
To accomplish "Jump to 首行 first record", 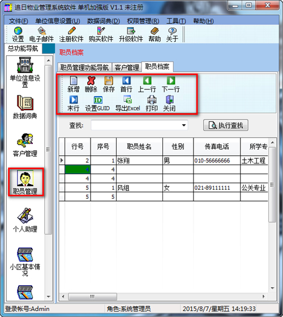I will [x=126, y=84].
